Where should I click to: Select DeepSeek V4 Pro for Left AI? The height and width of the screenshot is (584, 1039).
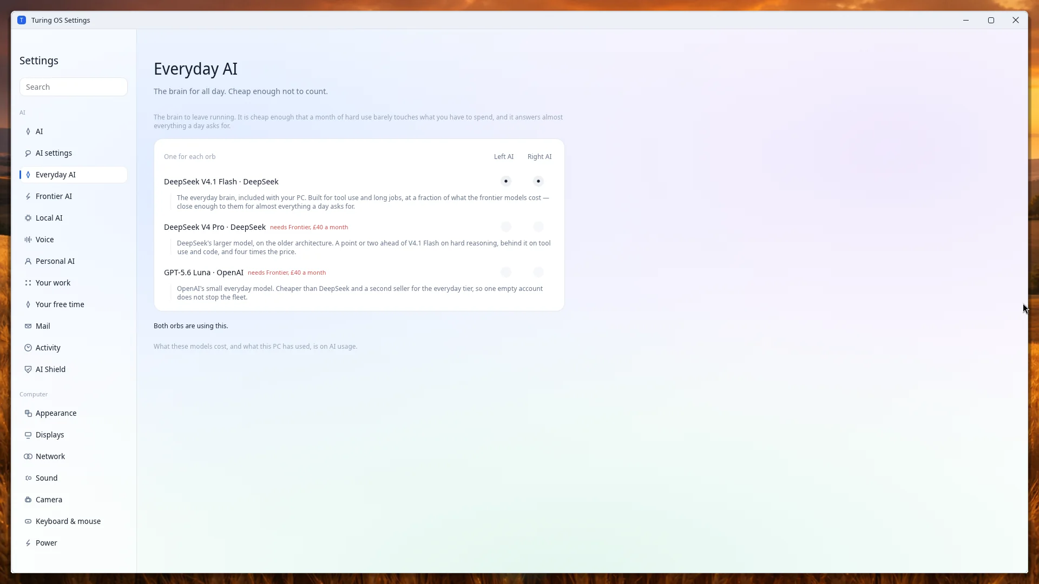coord(506,227)
